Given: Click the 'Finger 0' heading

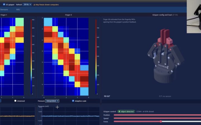Looking at the screenshot, I should click(x=68, y=15).
